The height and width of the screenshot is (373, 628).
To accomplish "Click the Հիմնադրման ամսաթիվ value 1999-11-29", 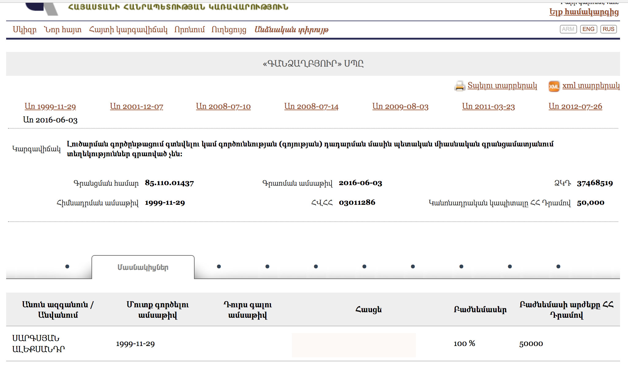I will coord(165,203).
